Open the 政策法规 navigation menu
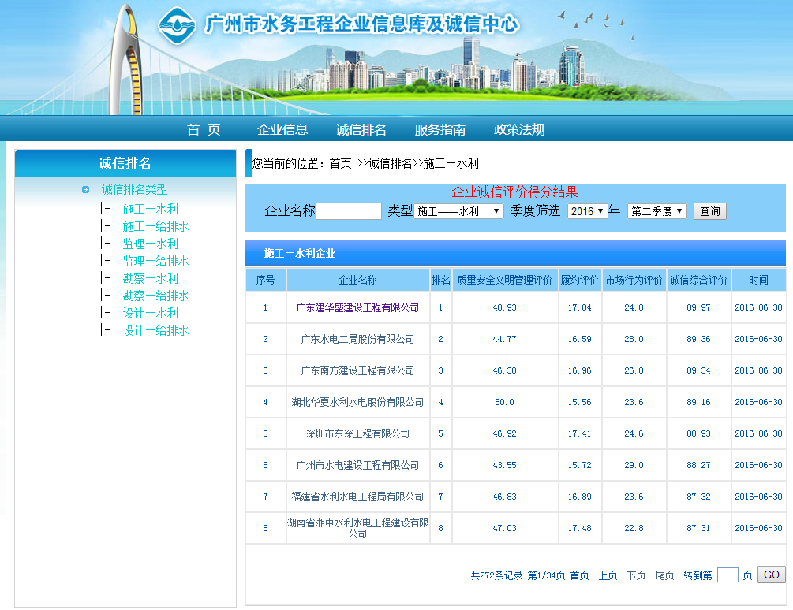 pyautogui.click(x=519, y=130)
